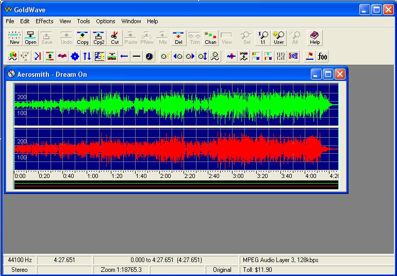Click the Chan channel selector icon
This screenshot has height=276, width=397.
[210, 38]
